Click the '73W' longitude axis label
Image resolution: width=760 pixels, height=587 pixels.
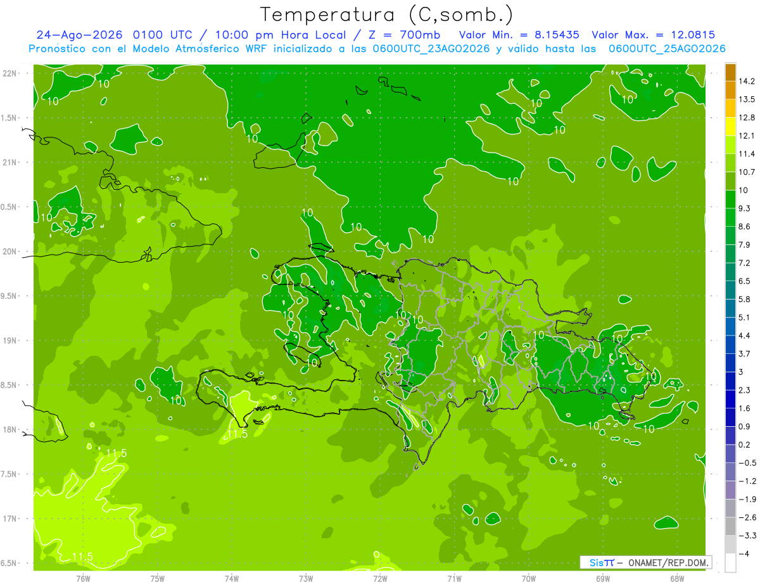tap(306, 578)
